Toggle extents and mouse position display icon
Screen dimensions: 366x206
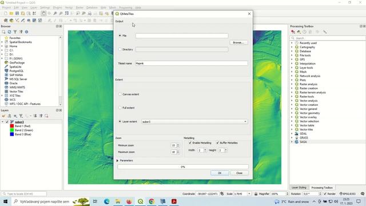click(x=222, y=193)
